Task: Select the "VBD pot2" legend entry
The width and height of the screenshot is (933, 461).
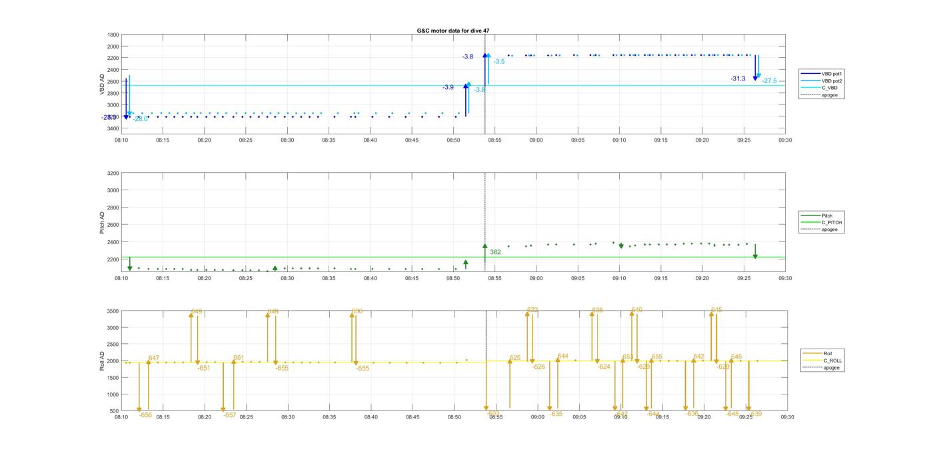Action: tap(832, 80)
